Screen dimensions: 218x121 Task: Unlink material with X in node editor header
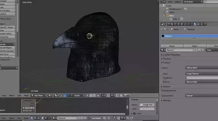(85, 118)
